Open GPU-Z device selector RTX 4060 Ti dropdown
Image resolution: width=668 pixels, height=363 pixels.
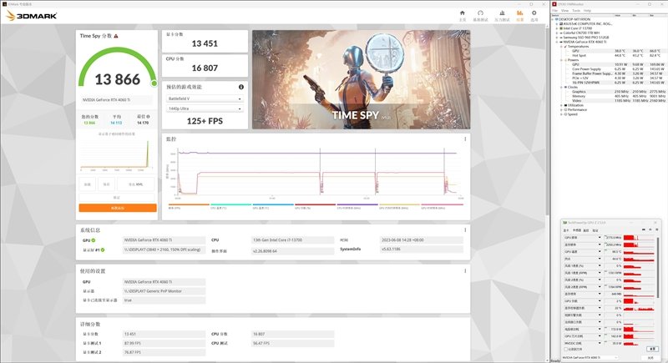590,357
